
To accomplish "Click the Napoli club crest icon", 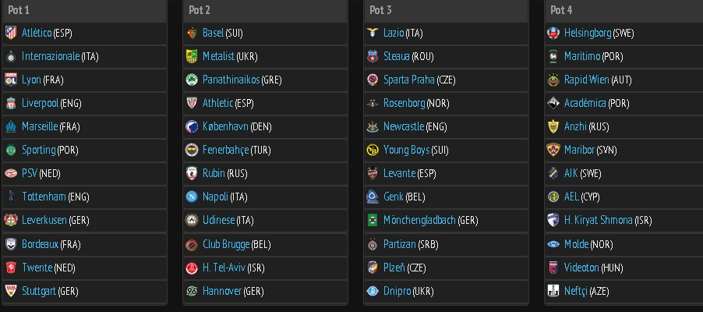I will click(x=192, y=197).
